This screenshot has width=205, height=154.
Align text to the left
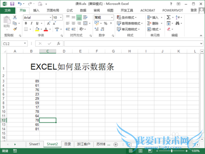point(68,23)
